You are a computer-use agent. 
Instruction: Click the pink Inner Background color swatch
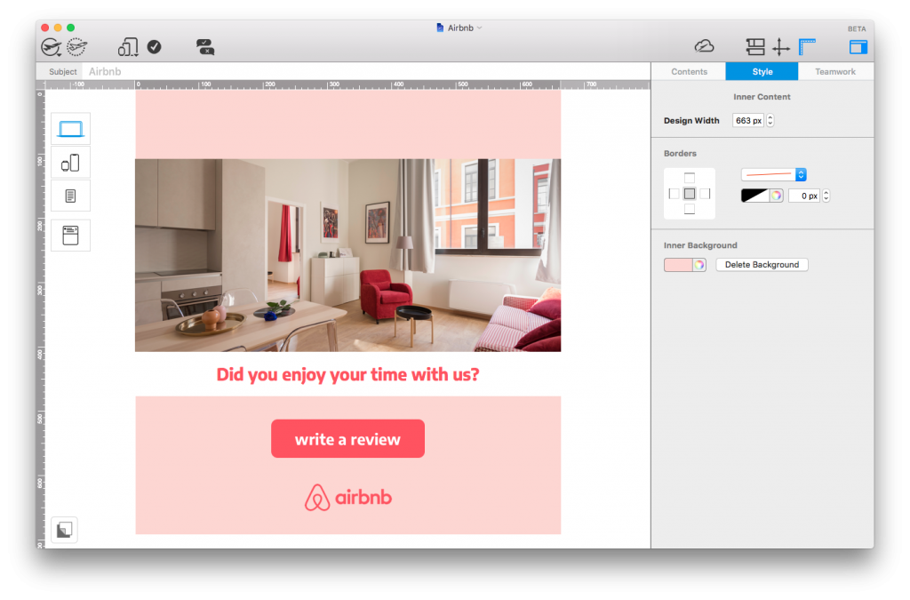[x=678, y=265]
